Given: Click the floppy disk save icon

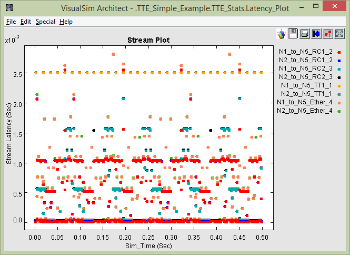Looking at the screenshot, I should (x=293, y=34).
